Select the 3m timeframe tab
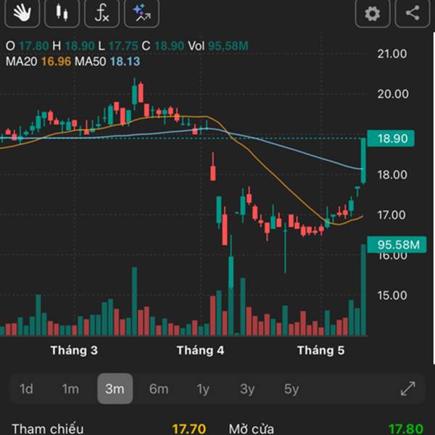This screenshot has width=435, height=435. tap(115, 389)
